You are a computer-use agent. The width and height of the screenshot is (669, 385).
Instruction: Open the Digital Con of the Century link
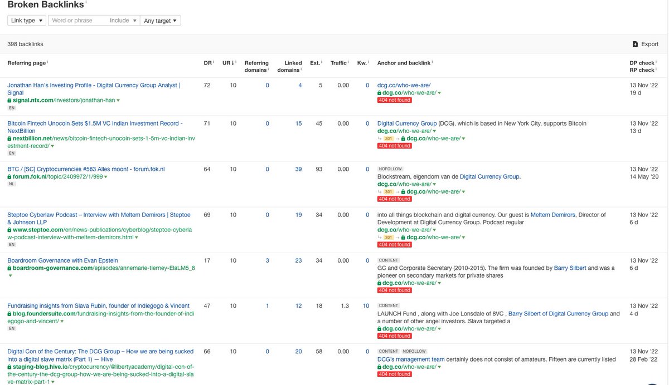(x=100, y=355)
